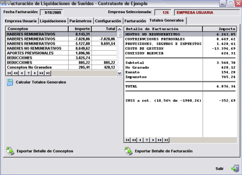The height and width of the screenshot is (175, 242).
Task: Go to last record in Detalle de Facturación navigator
Action: pos(166,140)
